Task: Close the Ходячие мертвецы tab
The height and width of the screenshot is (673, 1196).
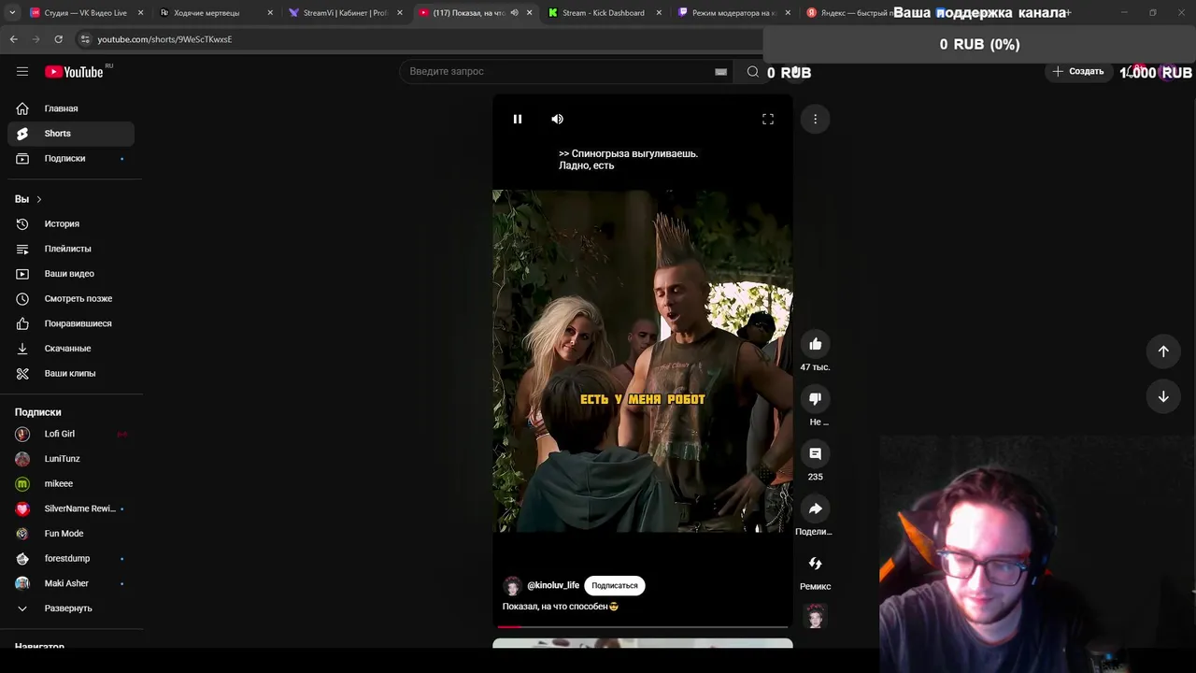Action: click(271, 13)
